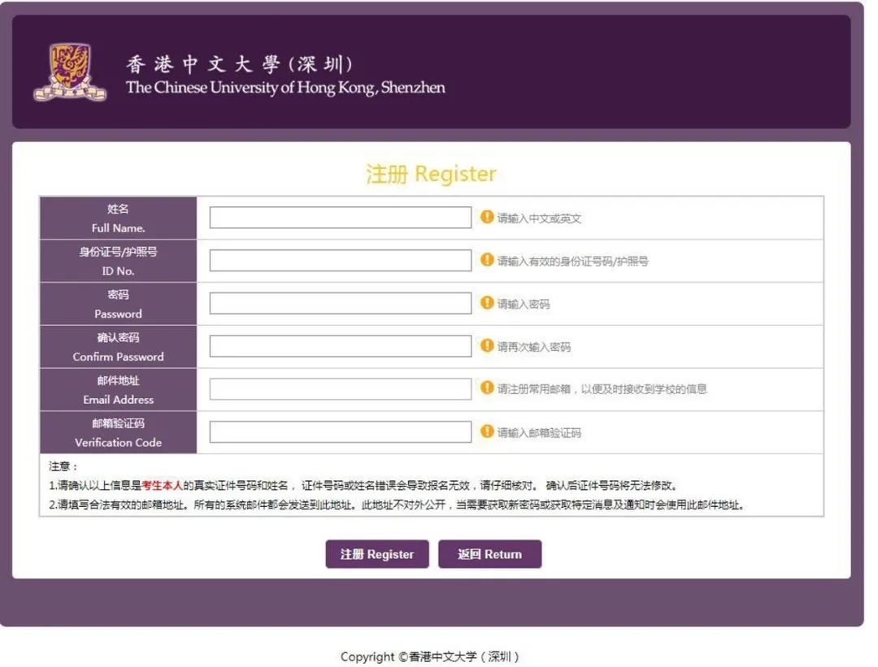
Task: Click the 姓名 Full Name label
Action: pyautogui.click(x=118, y=219)
